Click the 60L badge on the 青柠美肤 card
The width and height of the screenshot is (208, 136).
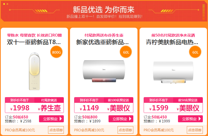pos(195,52)
